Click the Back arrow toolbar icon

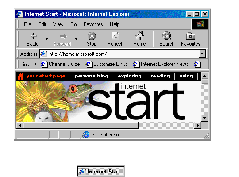[x=34, y=36]
